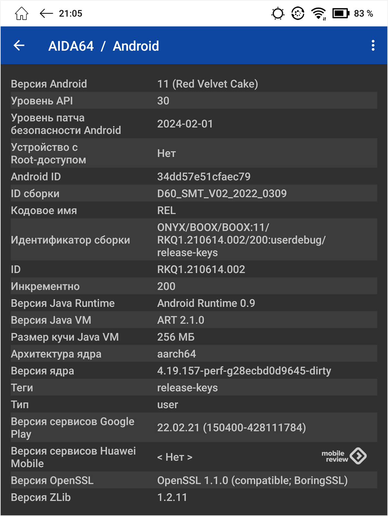Open brightness frontlight icon in status bar
Screen dimensions: 388x516
pos(278,14)
